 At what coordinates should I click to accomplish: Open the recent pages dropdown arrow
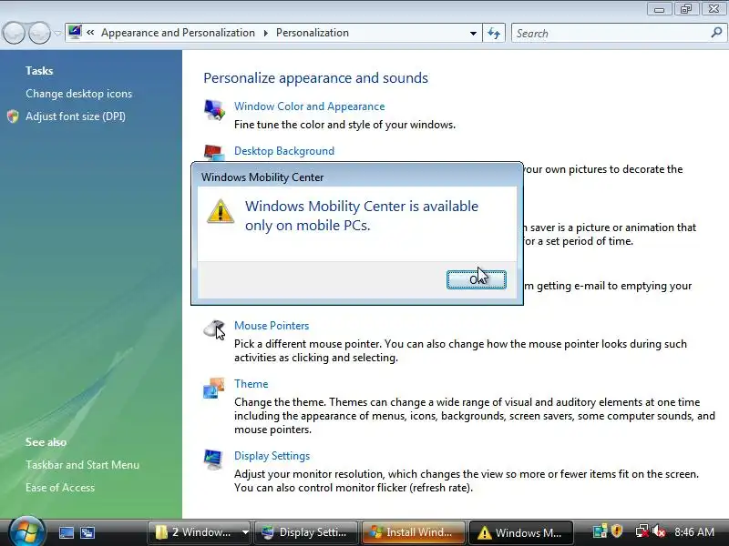pos(57,33)
